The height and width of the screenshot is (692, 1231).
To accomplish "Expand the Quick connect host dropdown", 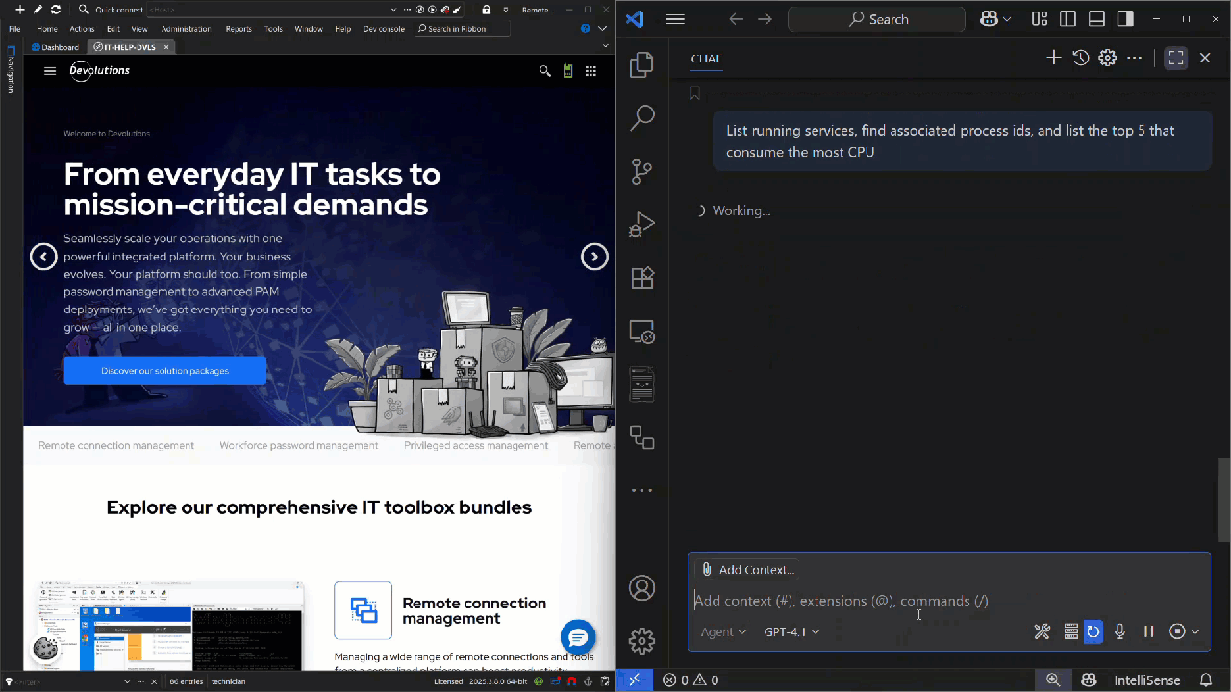I will (x=393, y=10).
